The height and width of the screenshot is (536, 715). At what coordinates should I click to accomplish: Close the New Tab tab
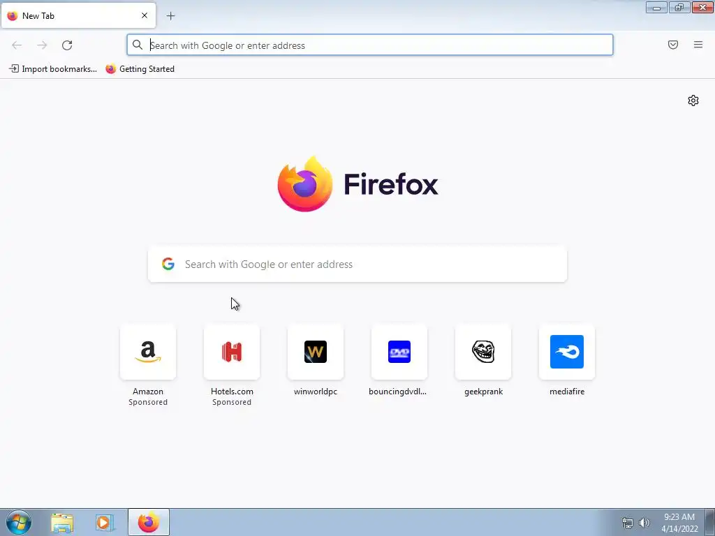(x=145, y=15)
